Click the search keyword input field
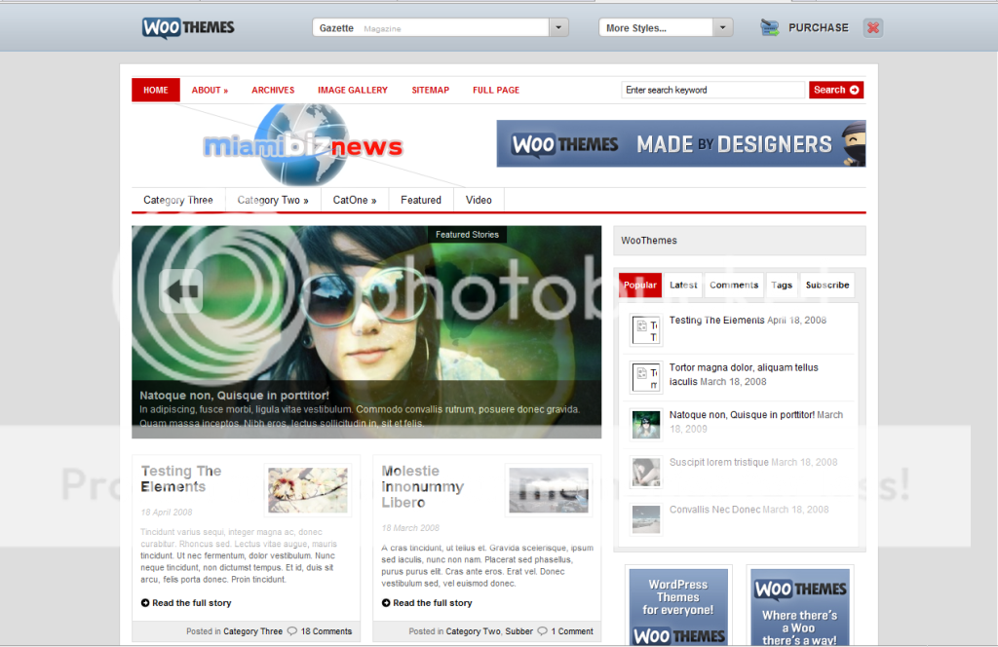 point(712,90)
